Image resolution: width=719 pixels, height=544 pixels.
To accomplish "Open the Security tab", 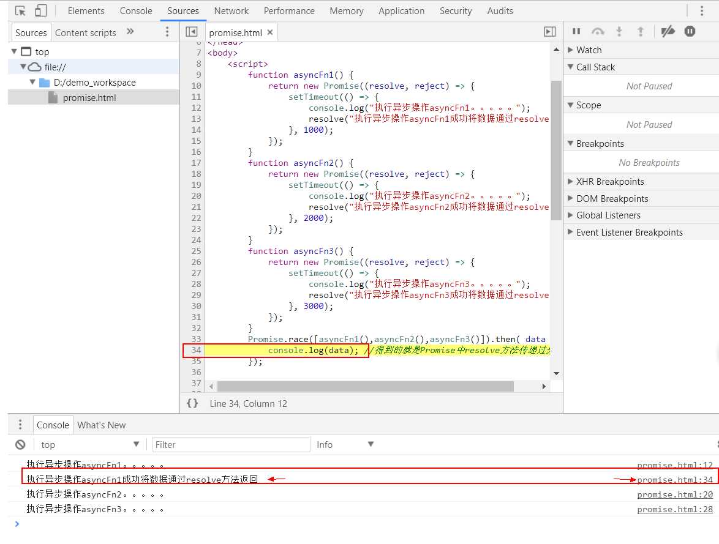I will 455,10.
